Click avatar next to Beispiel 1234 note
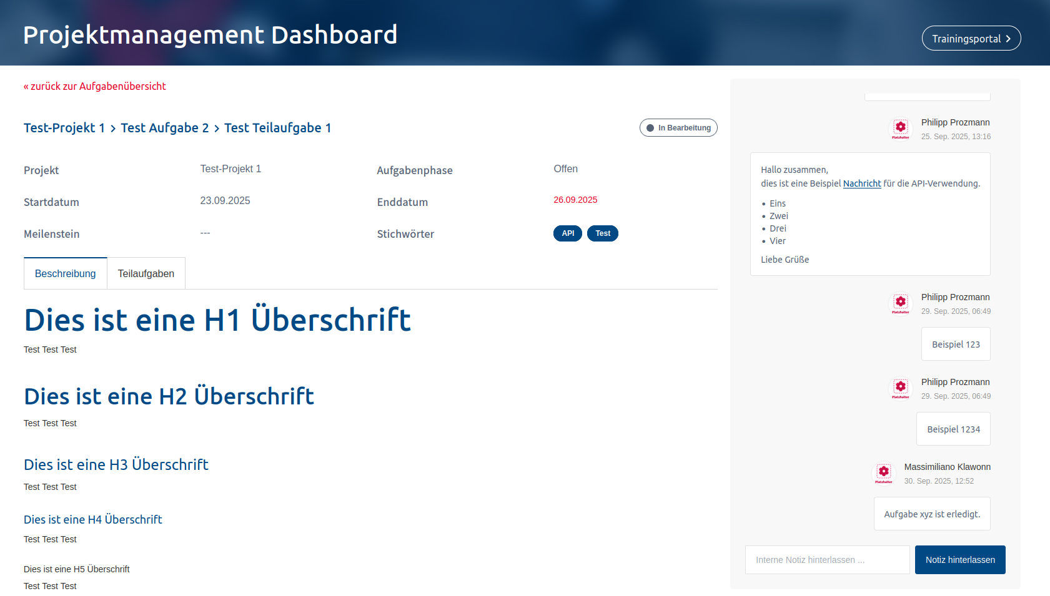This screenshot has width=1050, height=596. tap(900, 388)
